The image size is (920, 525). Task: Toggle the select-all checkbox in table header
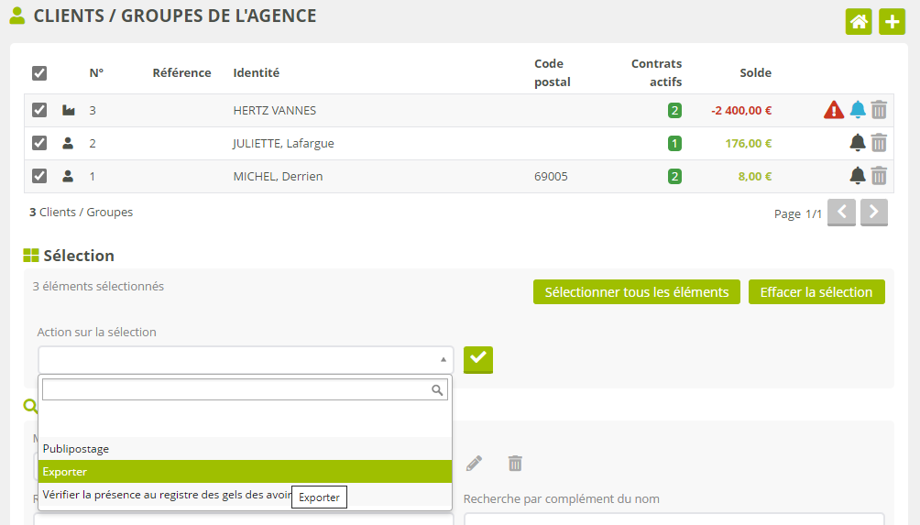coord(39,73)
